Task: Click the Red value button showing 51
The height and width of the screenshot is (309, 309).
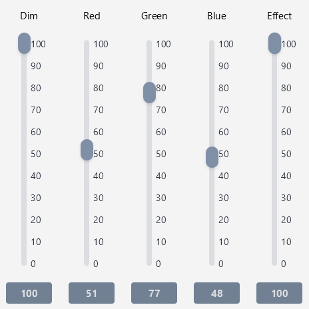Action: 92,293
